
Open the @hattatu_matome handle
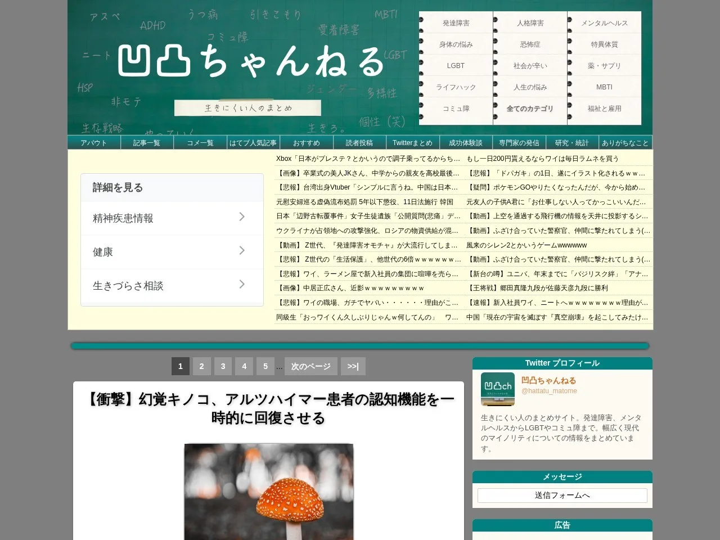549,391
